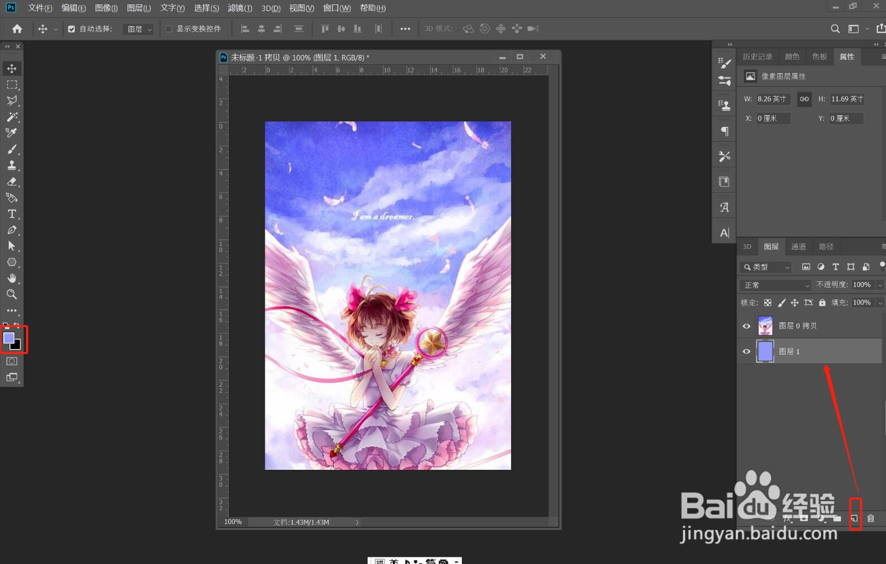Viewport: 886px width, 564px height.
Task: Collapse the right panels double arrow
Action: point(876,44)
